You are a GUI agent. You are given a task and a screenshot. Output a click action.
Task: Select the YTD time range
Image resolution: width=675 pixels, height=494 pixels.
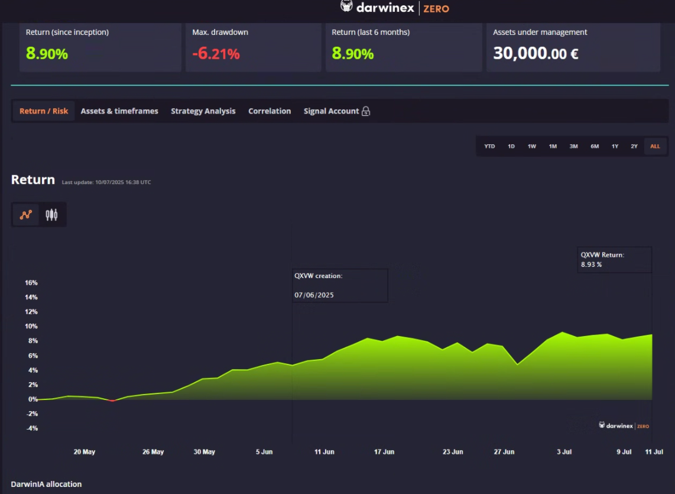tap(489, 146)
